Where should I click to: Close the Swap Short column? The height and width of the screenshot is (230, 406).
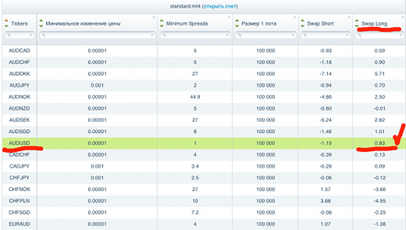(x=349, y=17)
